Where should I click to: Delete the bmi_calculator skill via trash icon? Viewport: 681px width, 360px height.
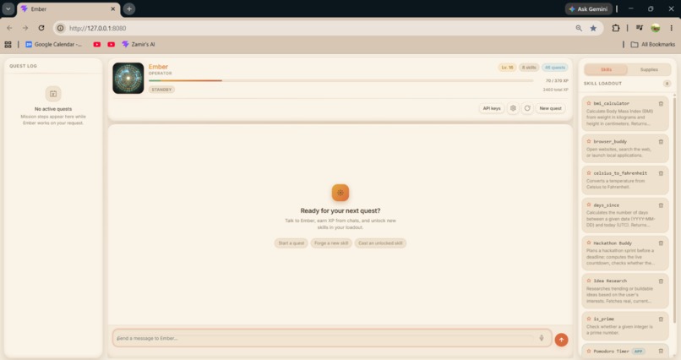point(661,104)
